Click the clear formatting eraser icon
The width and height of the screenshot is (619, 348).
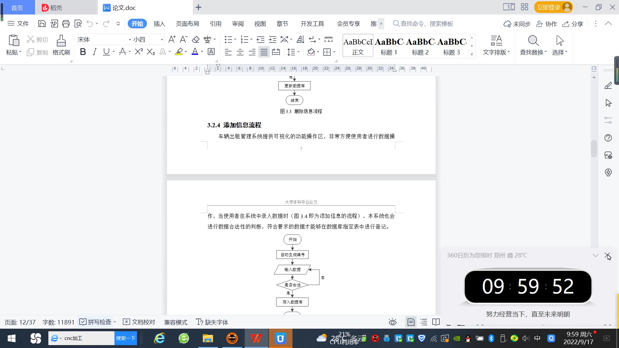(x=196, y=40)
